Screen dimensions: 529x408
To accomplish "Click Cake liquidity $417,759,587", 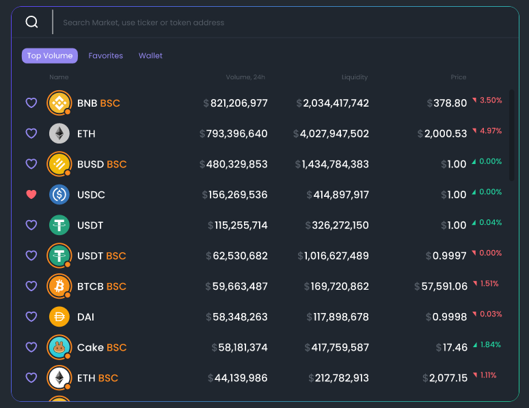I will tap(337, 347).
